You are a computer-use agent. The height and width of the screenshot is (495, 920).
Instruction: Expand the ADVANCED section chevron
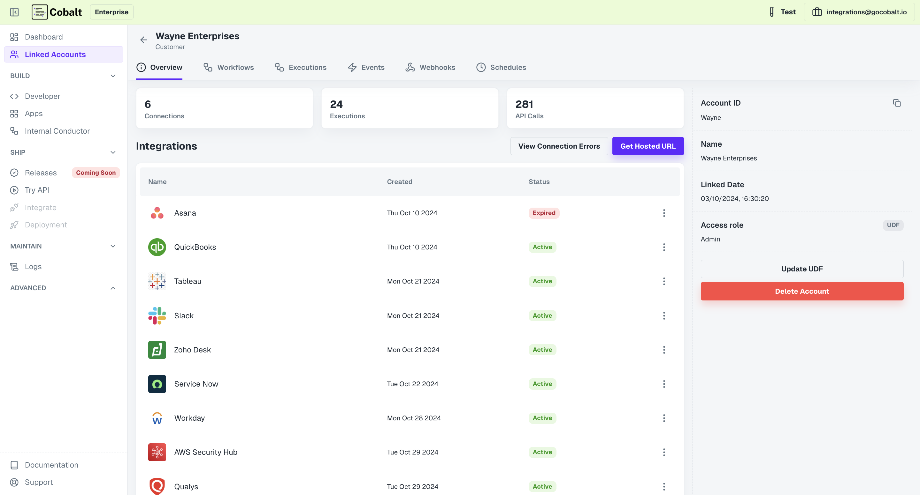coord(113,288)
